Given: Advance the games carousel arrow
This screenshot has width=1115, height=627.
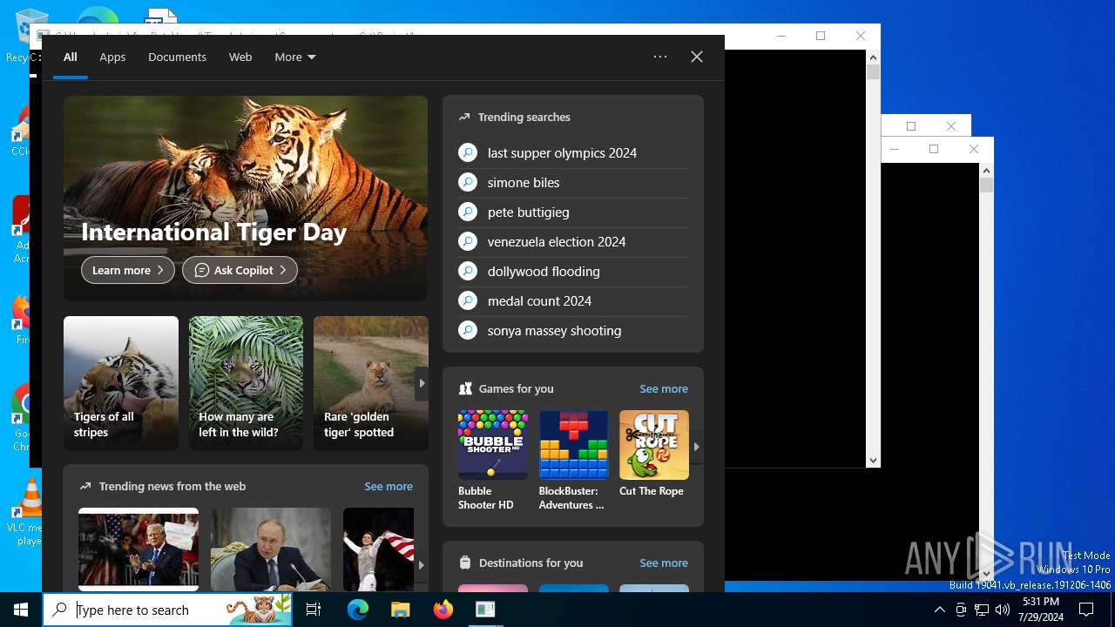Looking at the screenshot, I should coord(696,446).
